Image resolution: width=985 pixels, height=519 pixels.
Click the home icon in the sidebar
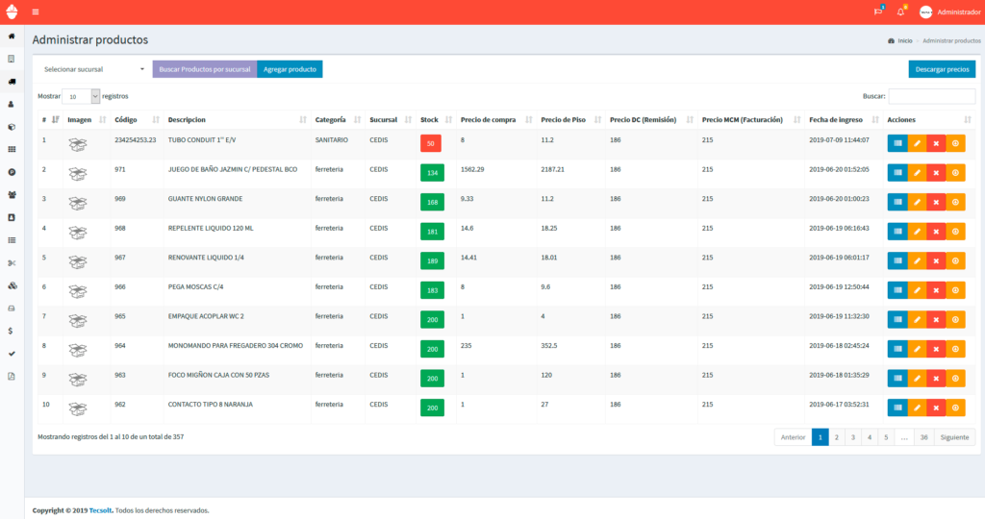12,37
